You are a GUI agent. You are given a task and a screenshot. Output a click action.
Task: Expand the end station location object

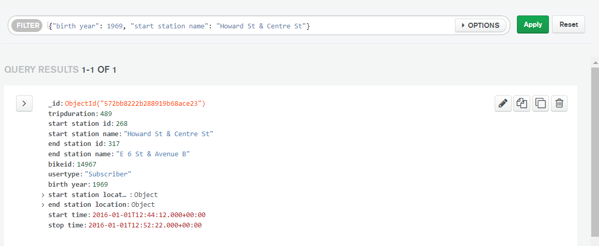click(43, 205)
